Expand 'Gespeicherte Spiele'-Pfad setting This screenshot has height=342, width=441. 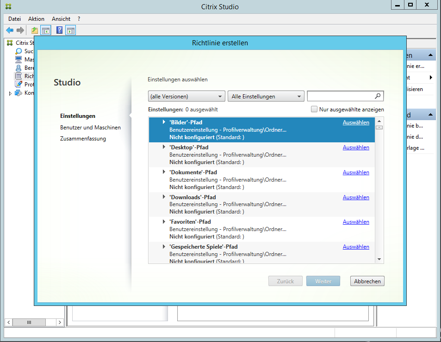coord(164,246)
